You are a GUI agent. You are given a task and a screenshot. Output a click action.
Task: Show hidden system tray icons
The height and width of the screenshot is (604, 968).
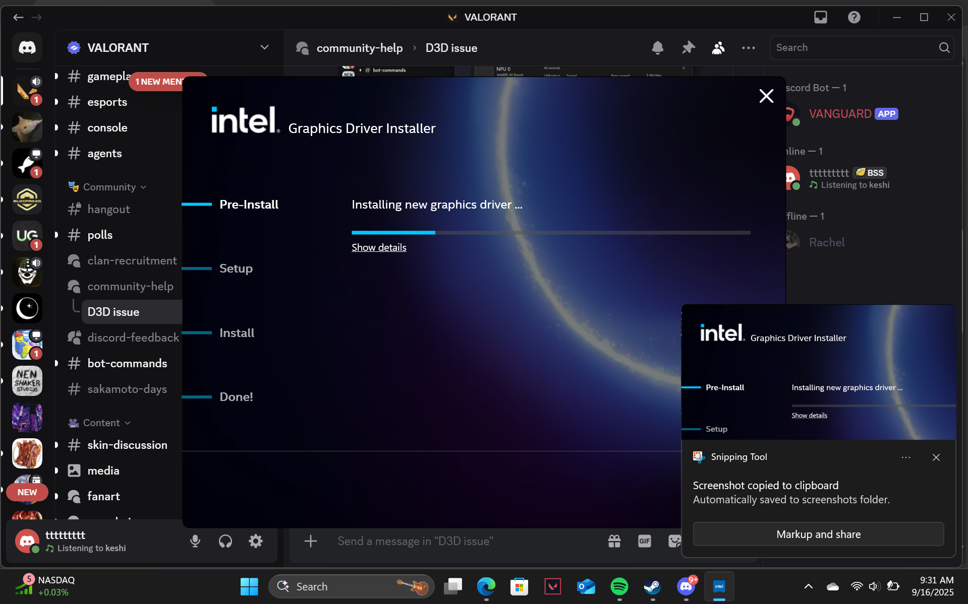(808, 586)
